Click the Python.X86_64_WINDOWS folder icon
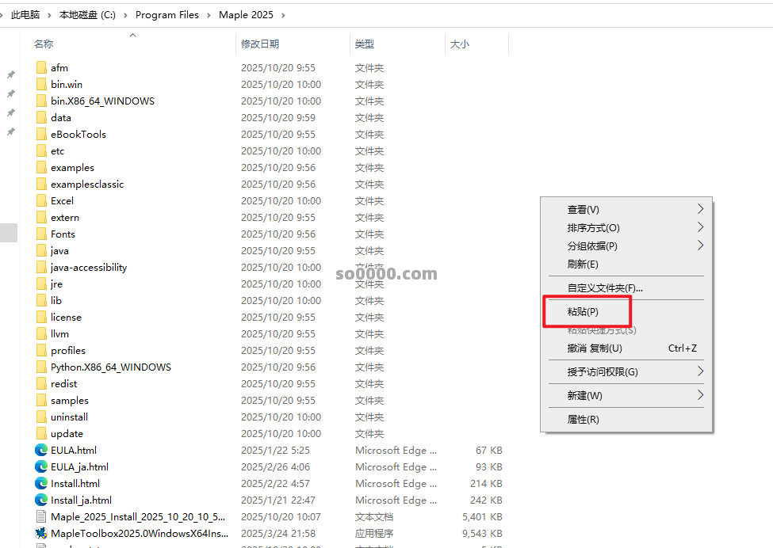Screen dimensions: 773x548 (41, 367)
